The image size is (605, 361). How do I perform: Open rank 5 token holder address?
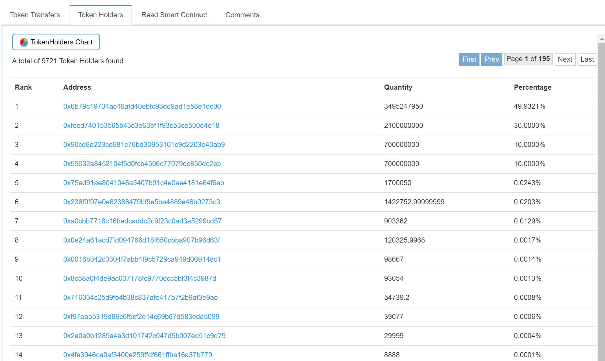tap(142, 182)
